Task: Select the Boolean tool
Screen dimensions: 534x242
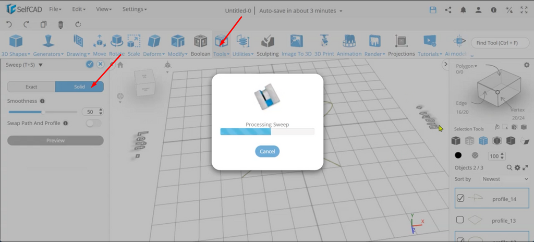Action: pyautogui.click(x=201, y=45)
